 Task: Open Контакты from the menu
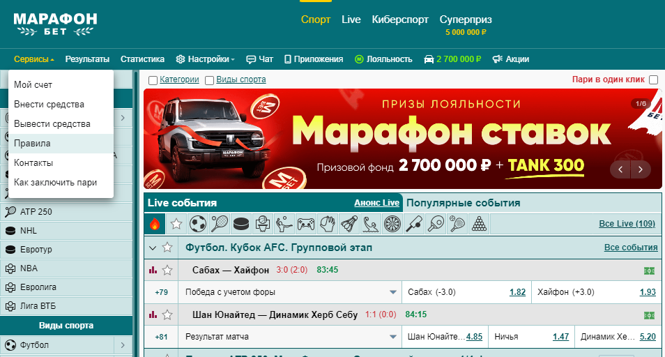coord(61,163)
